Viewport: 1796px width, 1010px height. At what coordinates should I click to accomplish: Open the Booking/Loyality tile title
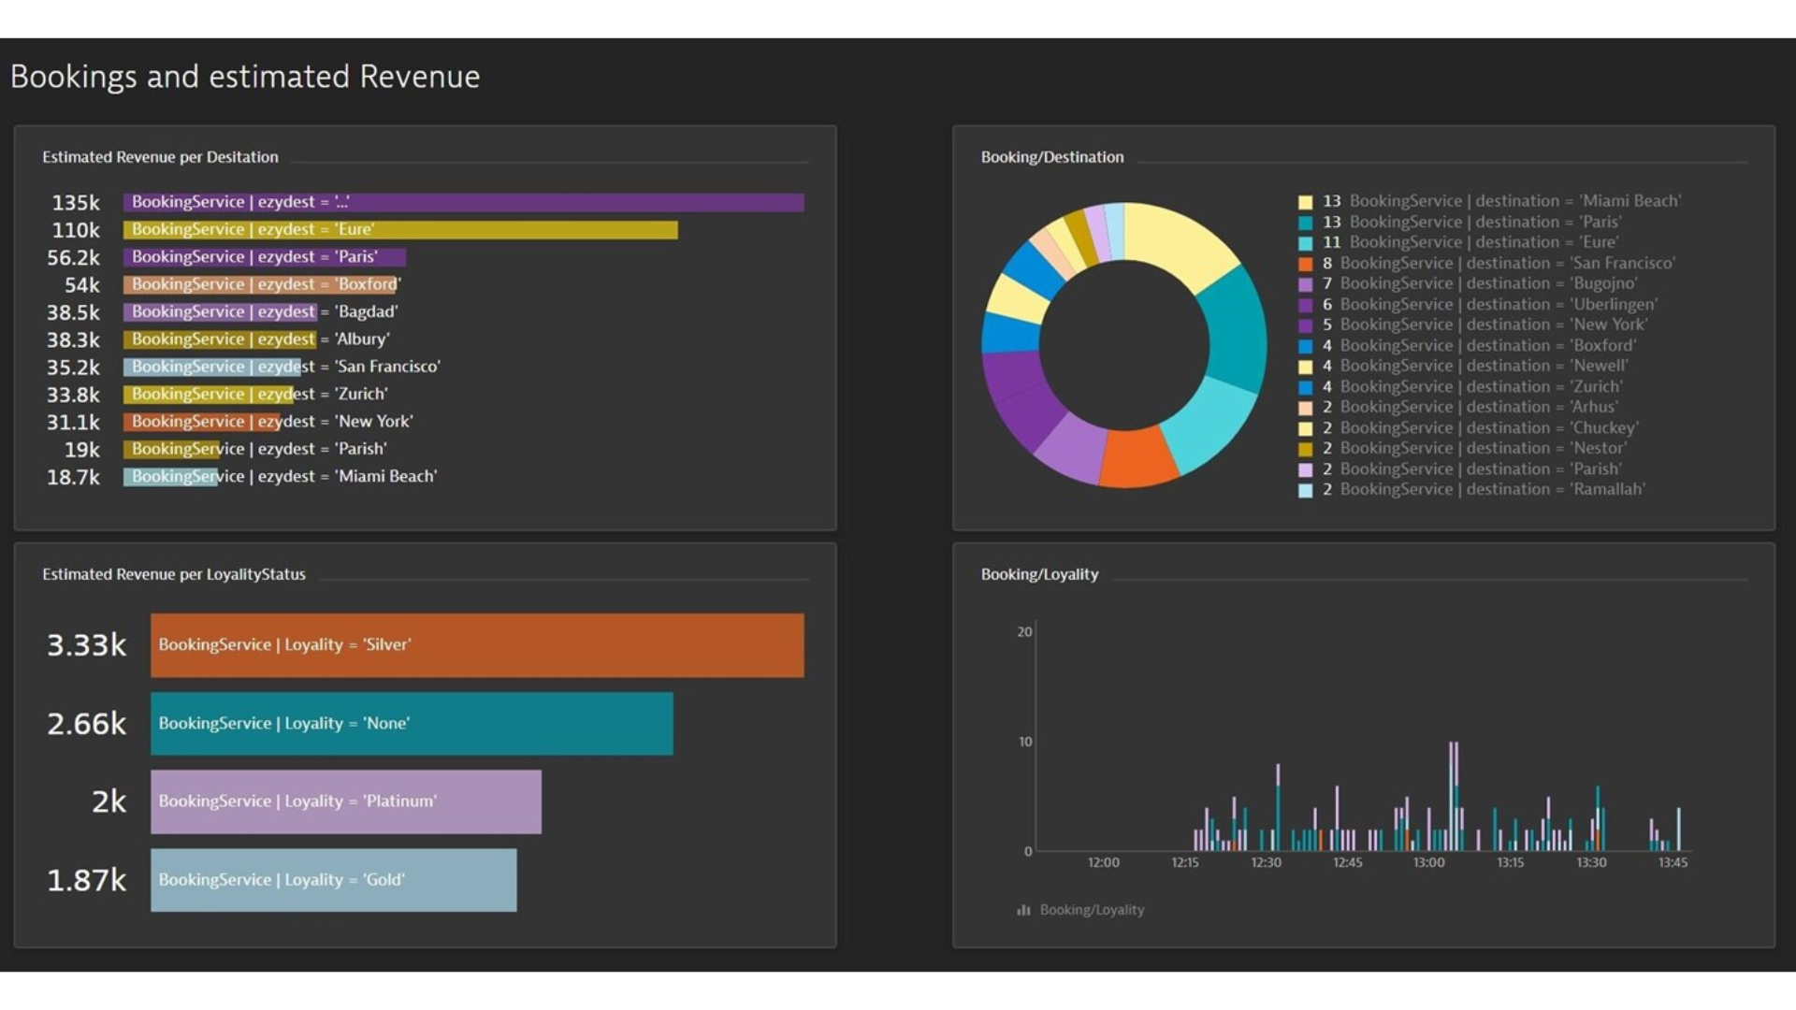coord(1039,574)
